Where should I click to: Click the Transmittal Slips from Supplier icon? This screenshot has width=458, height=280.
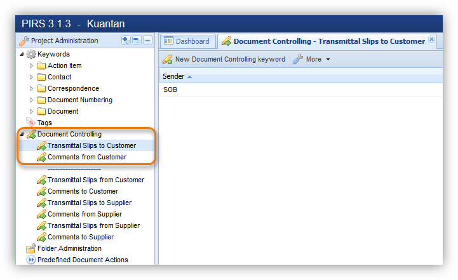click(x=41, y=225)
